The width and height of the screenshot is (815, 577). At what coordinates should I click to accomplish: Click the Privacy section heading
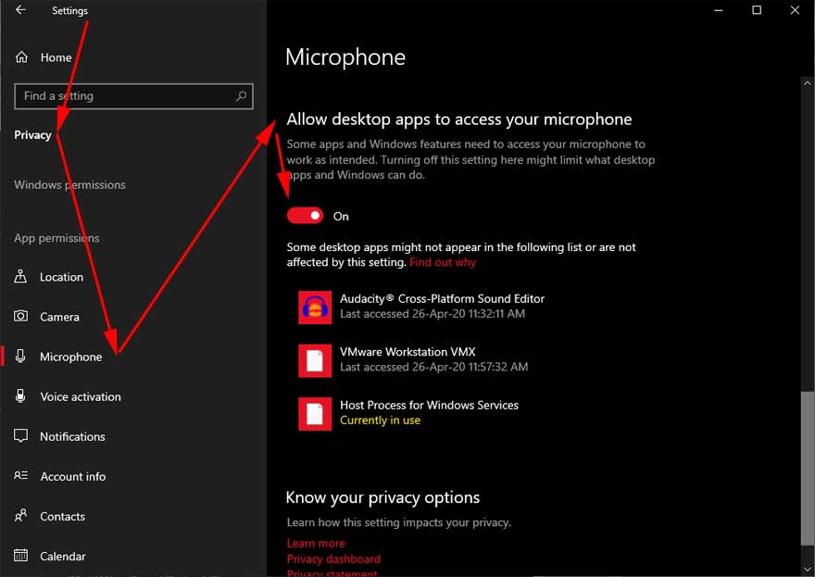pos(32,135)
